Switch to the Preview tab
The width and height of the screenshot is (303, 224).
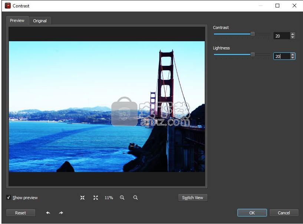(17, 20)
